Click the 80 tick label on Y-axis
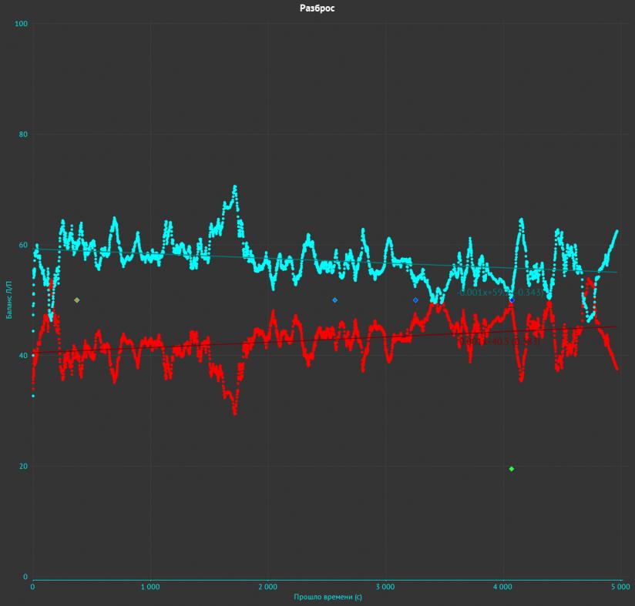This screenshot has width=635, height=606. (x=23, y=135)
